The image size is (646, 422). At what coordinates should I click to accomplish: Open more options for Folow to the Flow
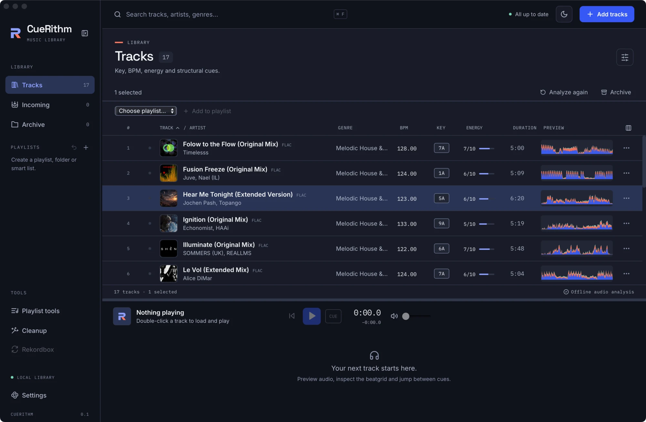pyautogui.click(x=626, y=148)
